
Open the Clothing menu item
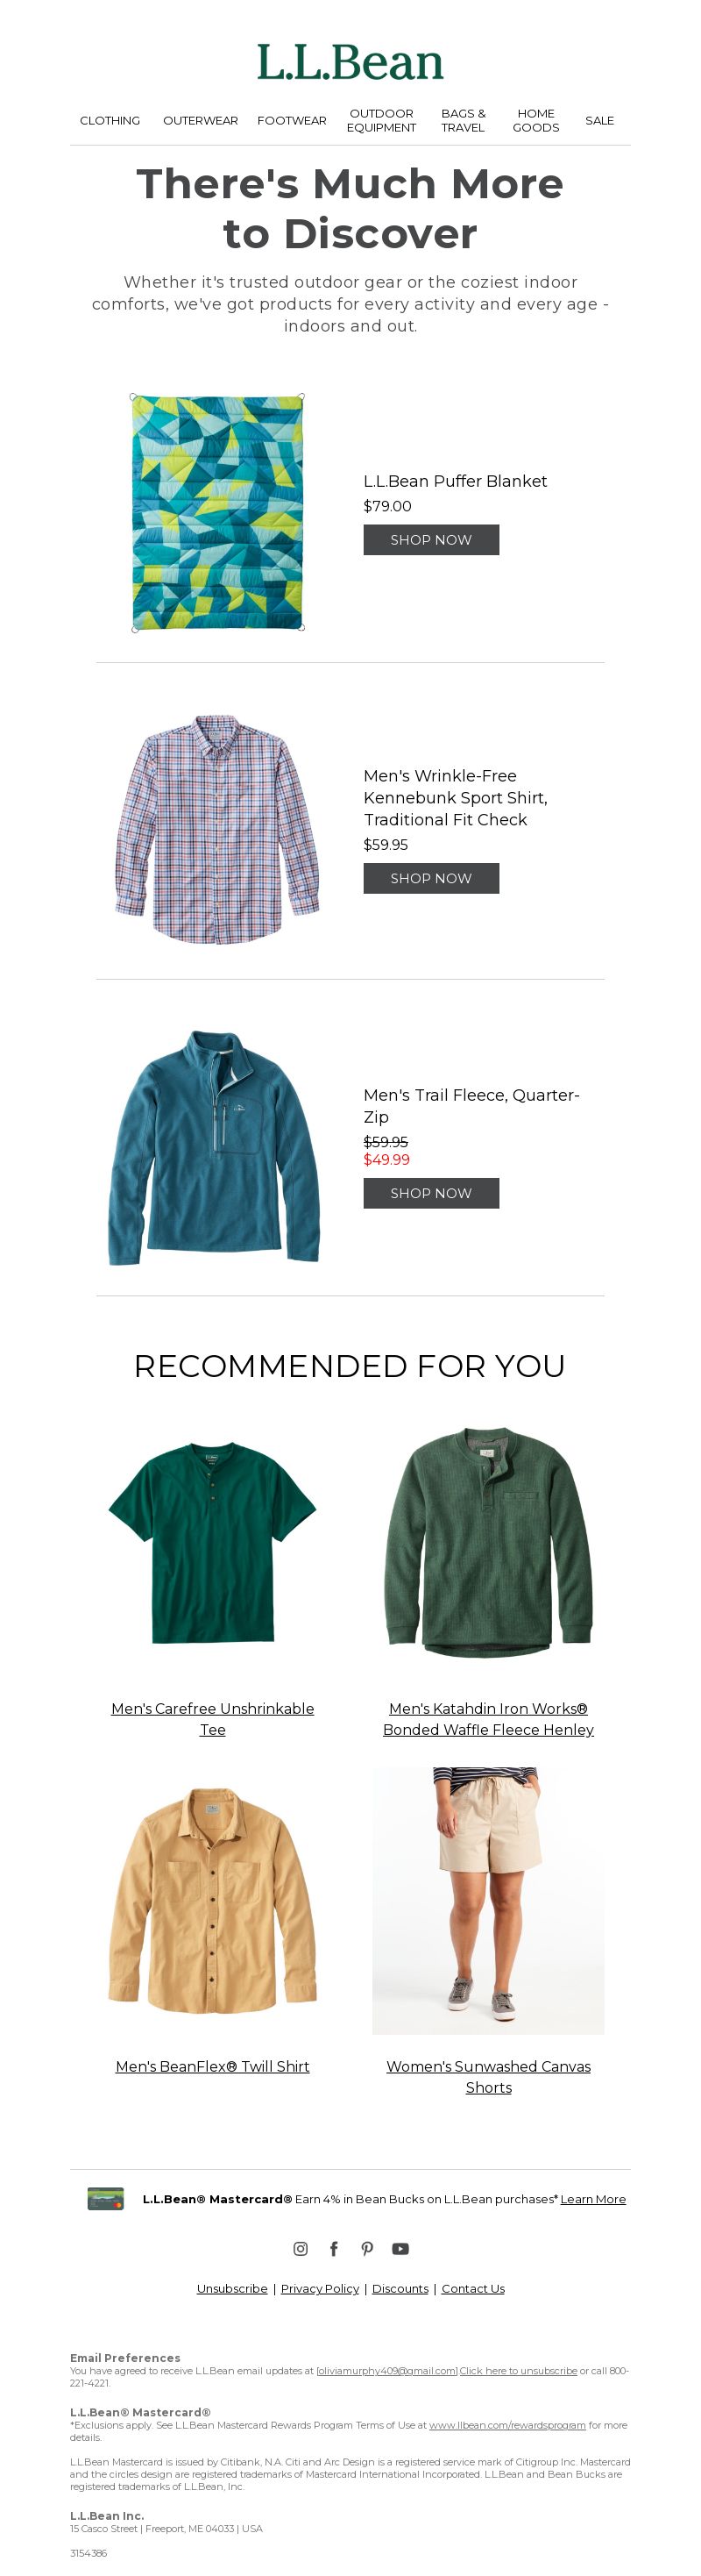(x=110, y=120)
